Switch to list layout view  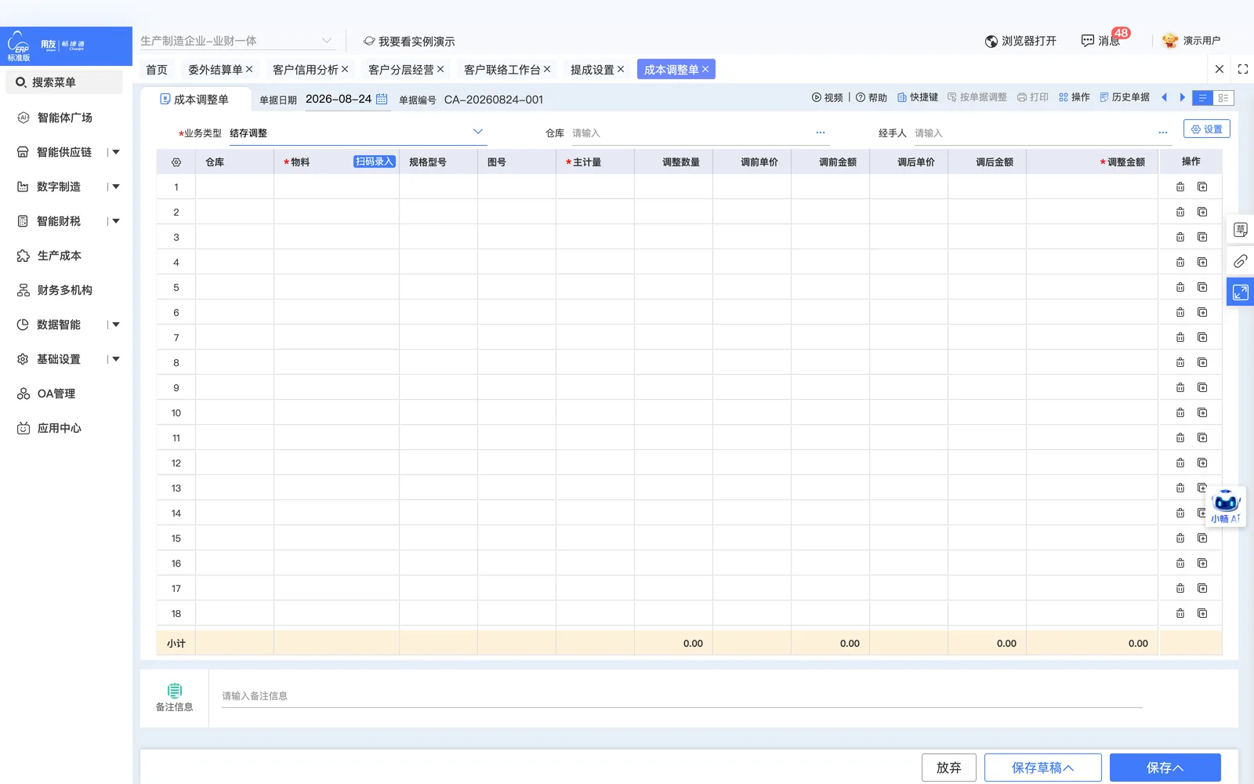click(1202, 98)
